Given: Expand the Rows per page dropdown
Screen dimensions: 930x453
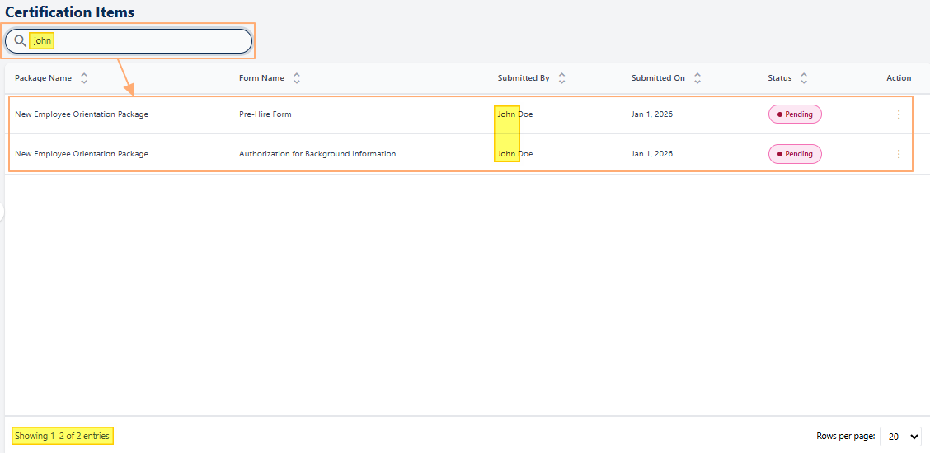Looking at the screenshot, I should pos(900,437).
